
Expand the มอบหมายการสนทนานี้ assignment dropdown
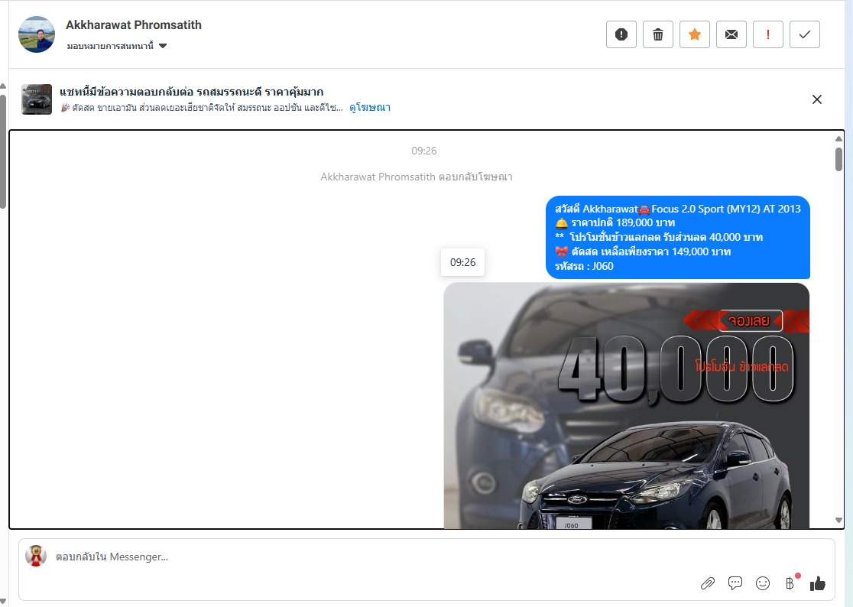(x=116, y=46)
